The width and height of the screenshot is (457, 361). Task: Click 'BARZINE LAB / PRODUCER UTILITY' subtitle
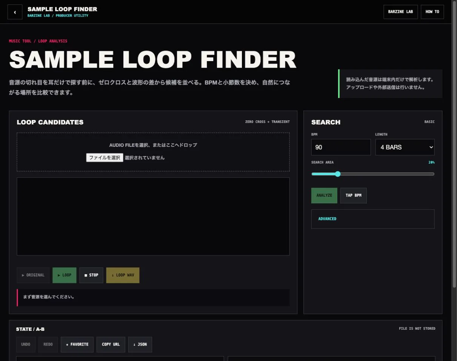pyautogui.click(x=58, y=16)
